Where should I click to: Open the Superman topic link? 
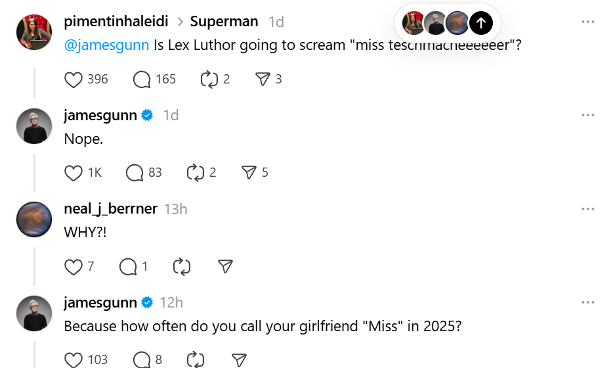tap(224, 22)
